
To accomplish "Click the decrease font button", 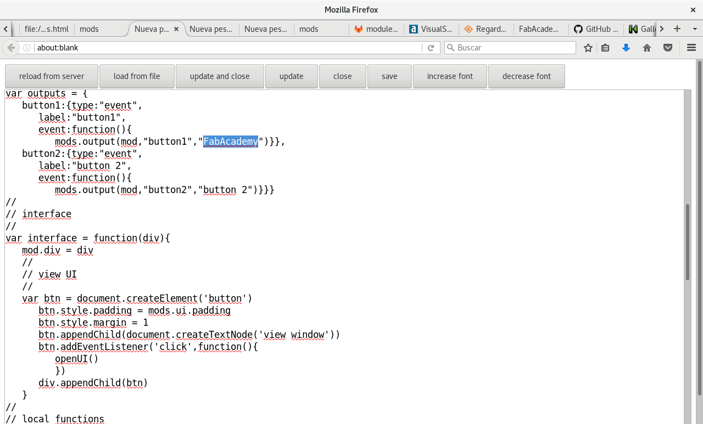I will [526, 76].
